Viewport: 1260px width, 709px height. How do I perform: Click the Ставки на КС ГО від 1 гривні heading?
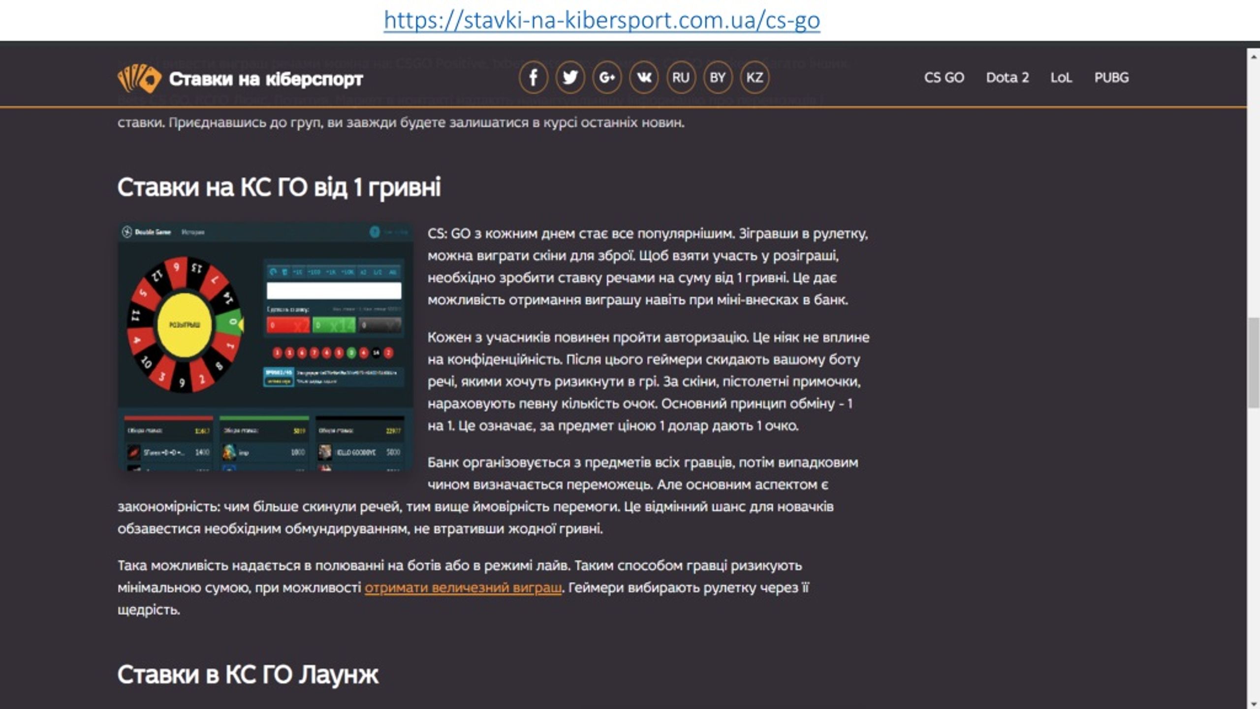pos(279,187)
